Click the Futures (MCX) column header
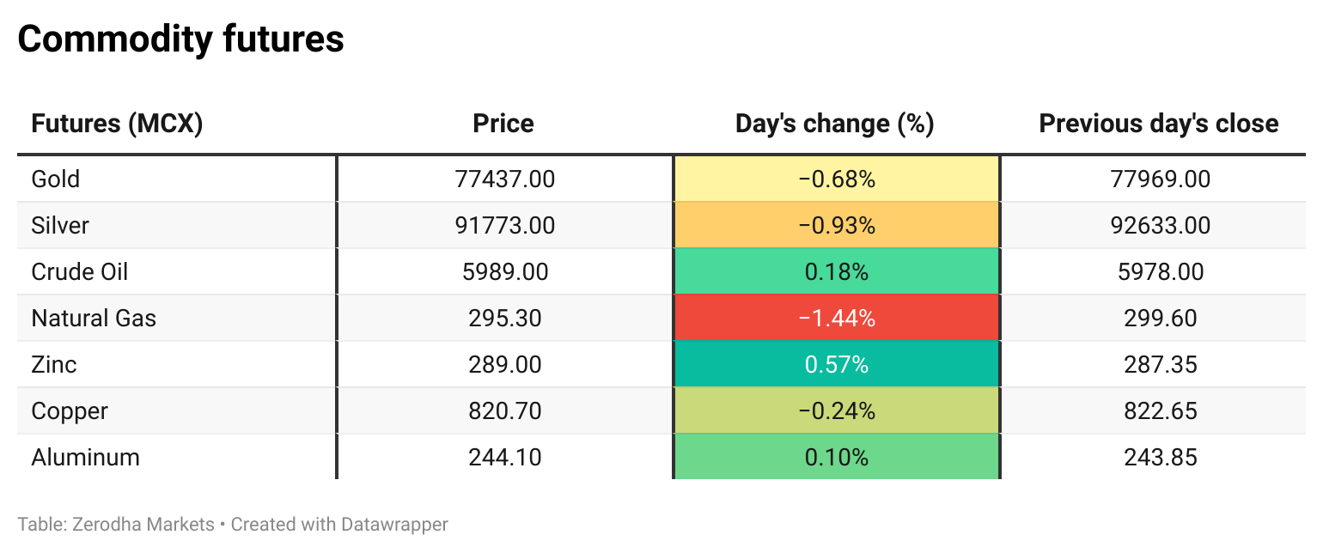This screenshot has width=1323, height=553. coord(117,124)
